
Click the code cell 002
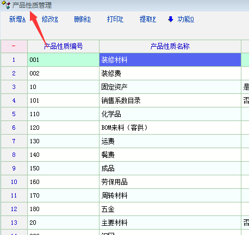pos(63,73)
